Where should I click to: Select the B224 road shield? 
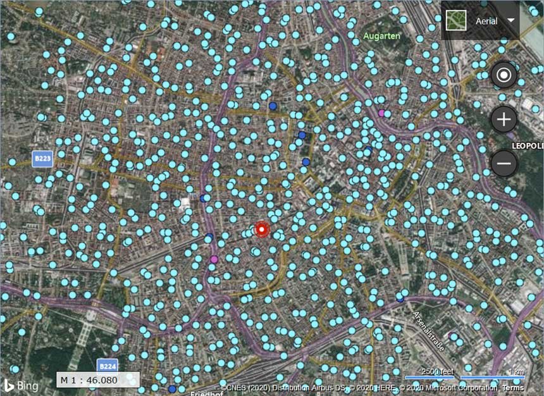point(106,366)
